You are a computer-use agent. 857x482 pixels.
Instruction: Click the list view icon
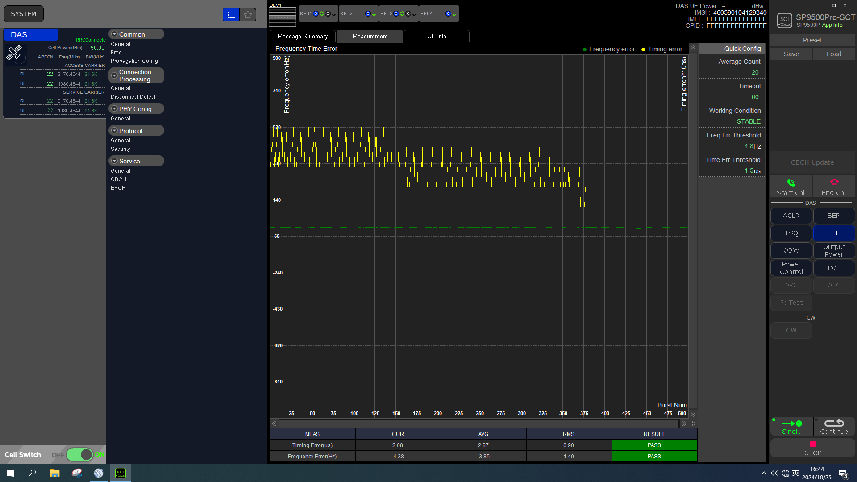coord(231,15)
